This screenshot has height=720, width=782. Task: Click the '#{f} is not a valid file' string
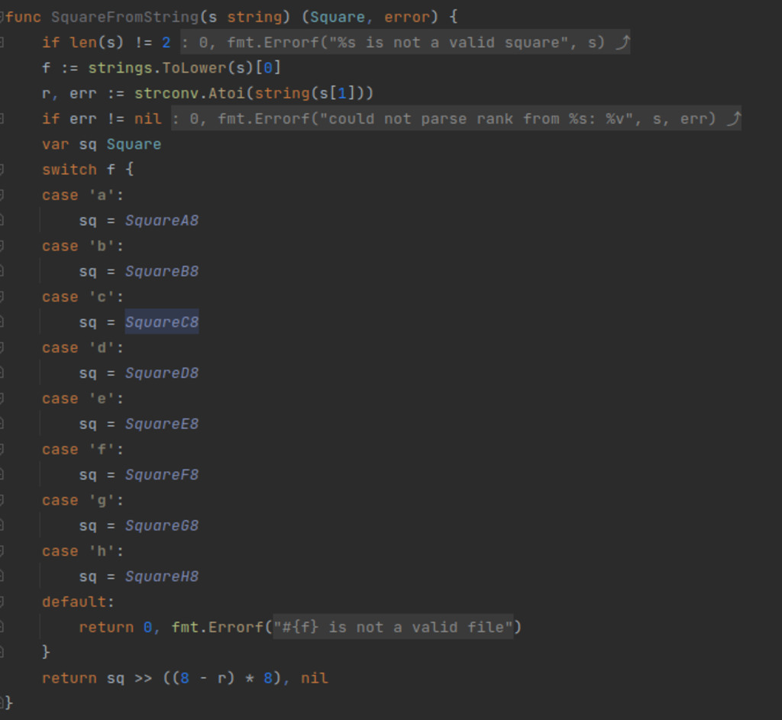(x=393, y=627)
